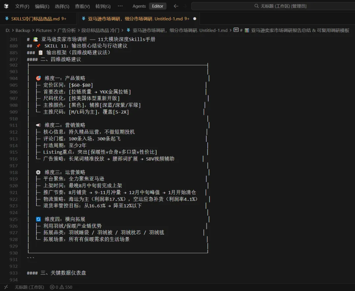355x291 pixels.
Task: Click the remote window icon in status bar
Action: click(x=6, y=287)
